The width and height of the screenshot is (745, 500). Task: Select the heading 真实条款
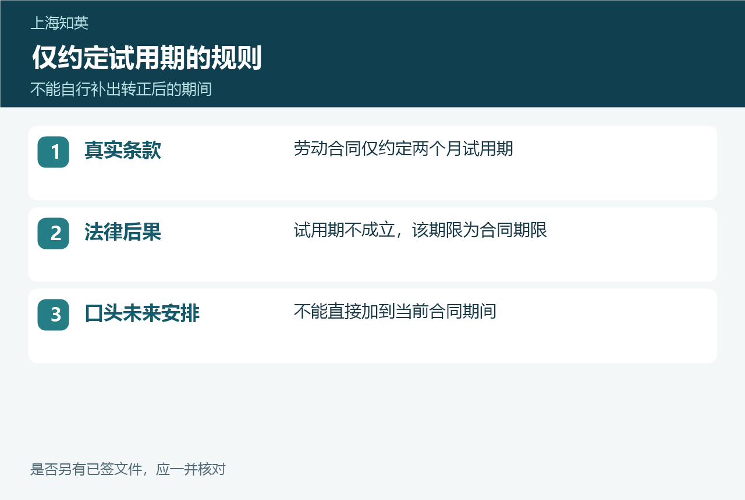(123, 151)
